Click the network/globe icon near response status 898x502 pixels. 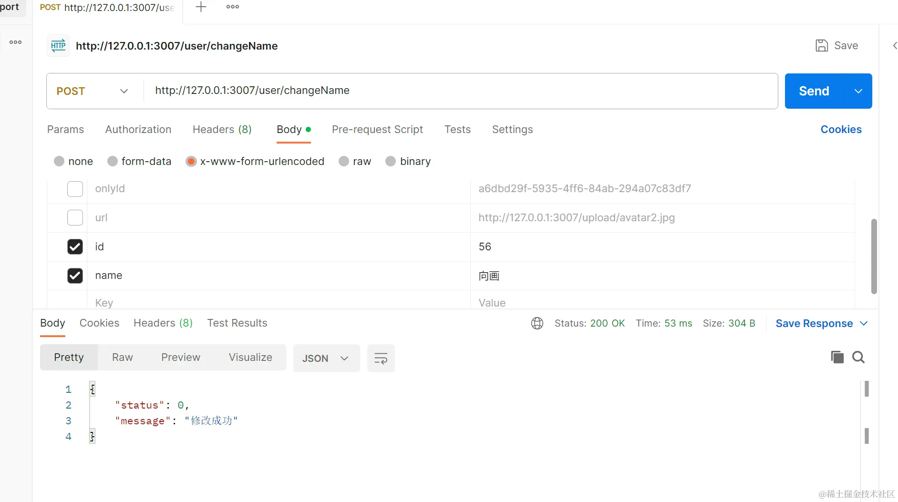[x=537, y=323]
